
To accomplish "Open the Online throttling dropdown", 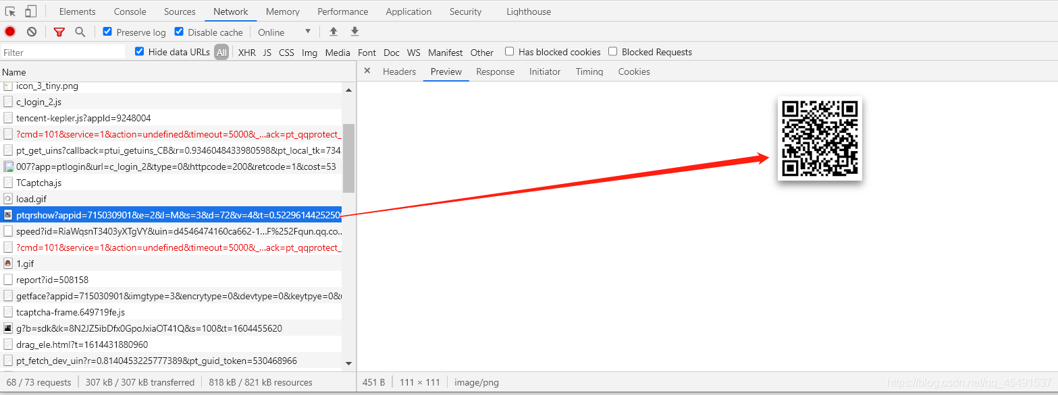I will 284,32.
